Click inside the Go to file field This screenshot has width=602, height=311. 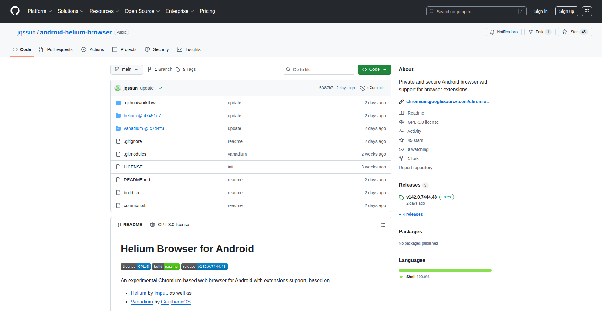coord(319,69)
